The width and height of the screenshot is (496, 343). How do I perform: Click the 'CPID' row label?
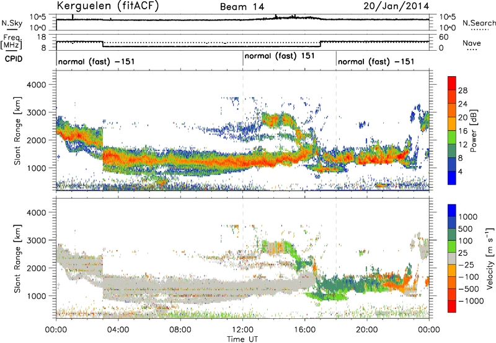coord(14,59)
